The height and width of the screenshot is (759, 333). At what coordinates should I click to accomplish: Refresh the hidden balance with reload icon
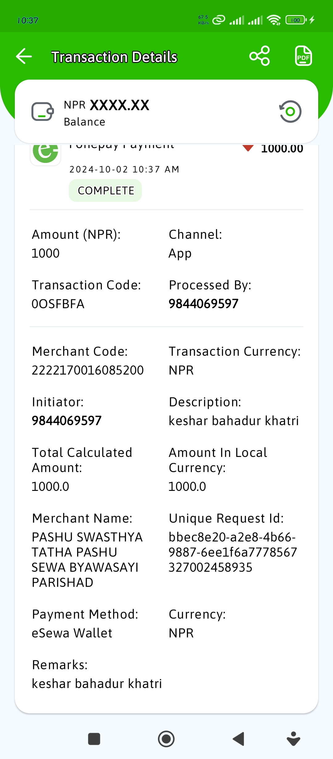point(290,111)
